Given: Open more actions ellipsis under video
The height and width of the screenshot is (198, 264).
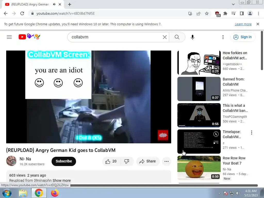Looking at the screenshot, I should coord(167,161).
